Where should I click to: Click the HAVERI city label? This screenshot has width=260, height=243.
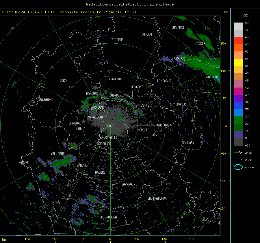point(100,172)
